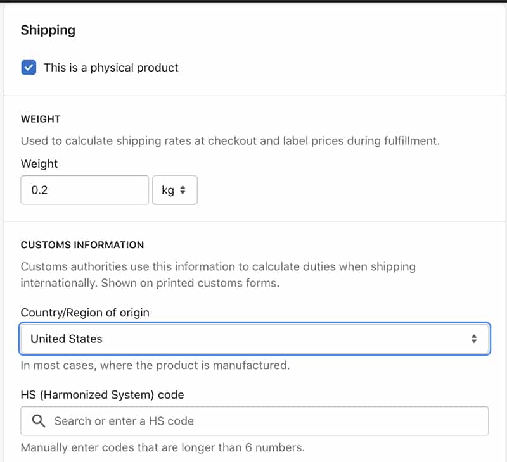Click the 'This is a physical product' label

(111, 68)
